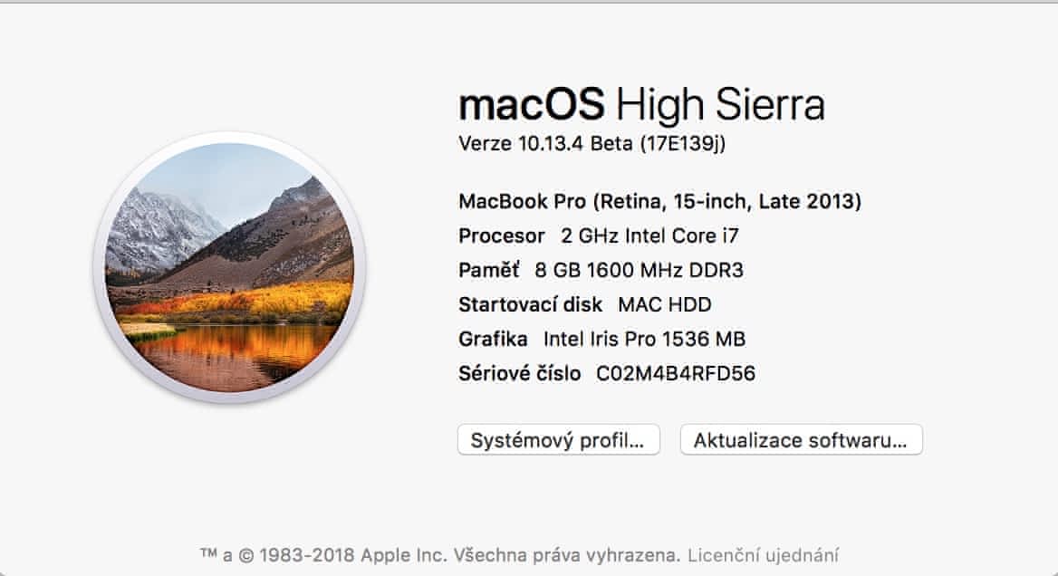Click the High Sierra title text

720,105
